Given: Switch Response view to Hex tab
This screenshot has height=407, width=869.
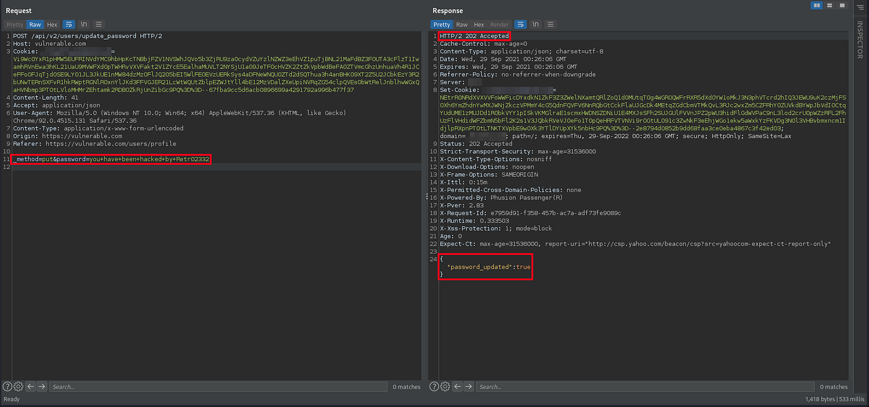Looking at the screenshot, I should (479, 25).
